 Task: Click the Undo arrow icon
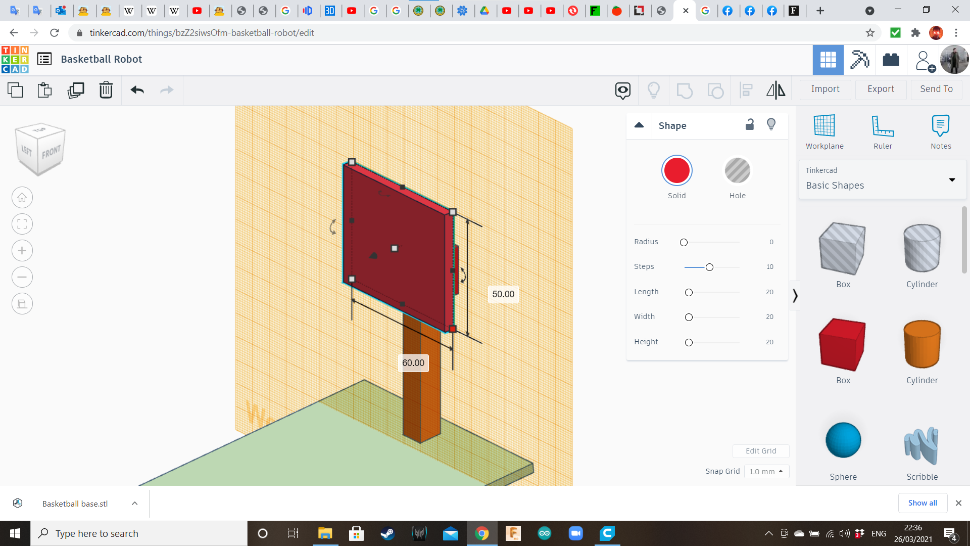click(137, 90)
